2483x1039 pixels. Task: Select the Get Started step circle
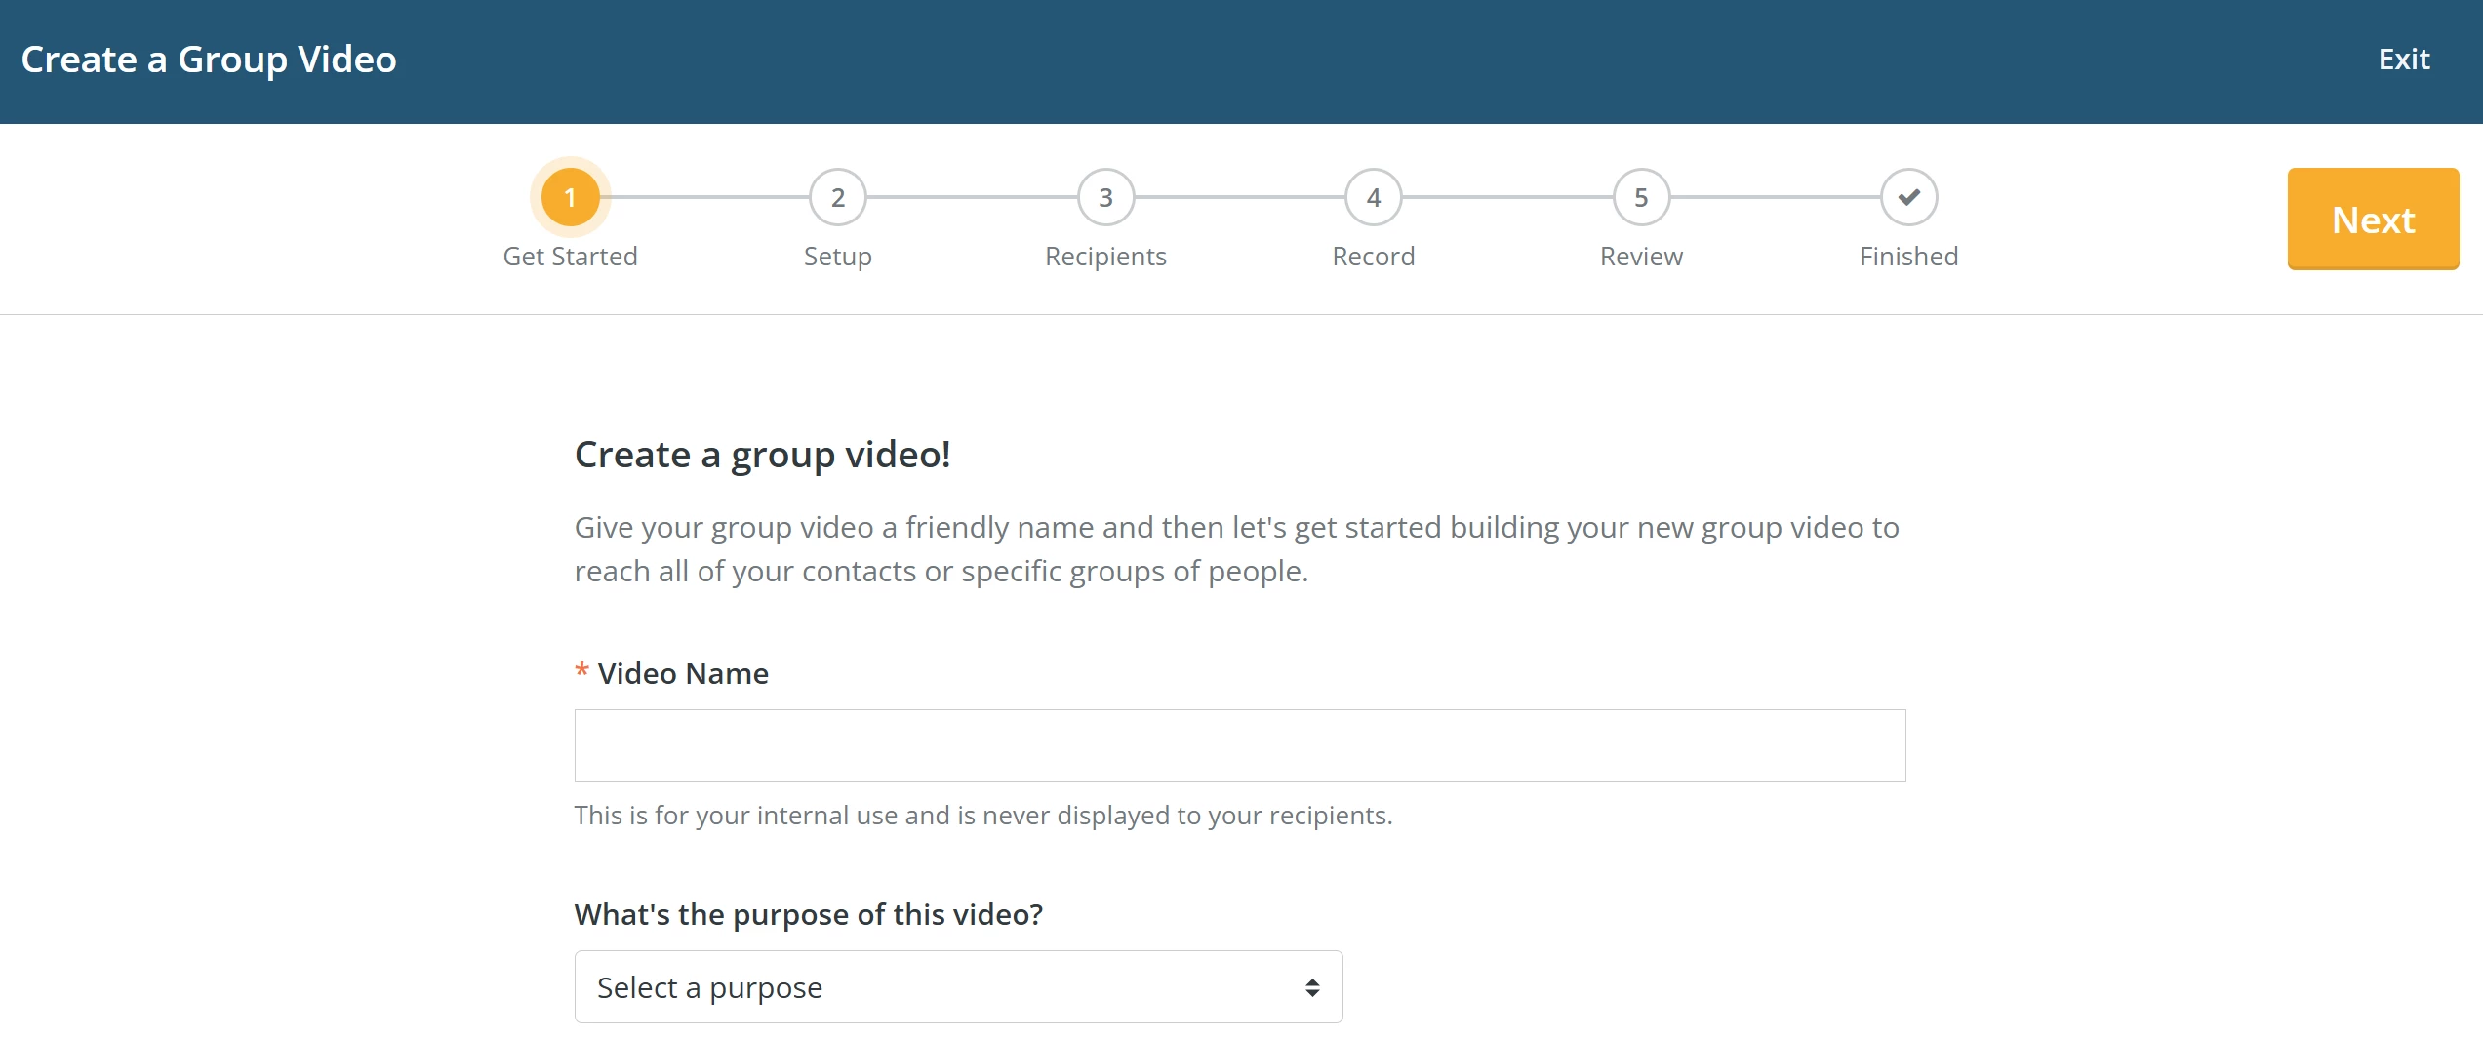coord(570,196)
